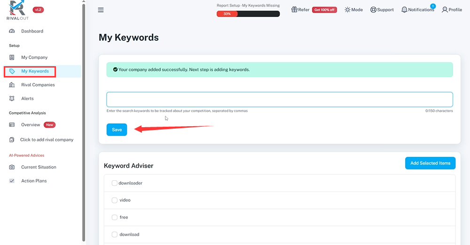Click the New badge beside Overview

pyautogui.click(x=49, y=125)
